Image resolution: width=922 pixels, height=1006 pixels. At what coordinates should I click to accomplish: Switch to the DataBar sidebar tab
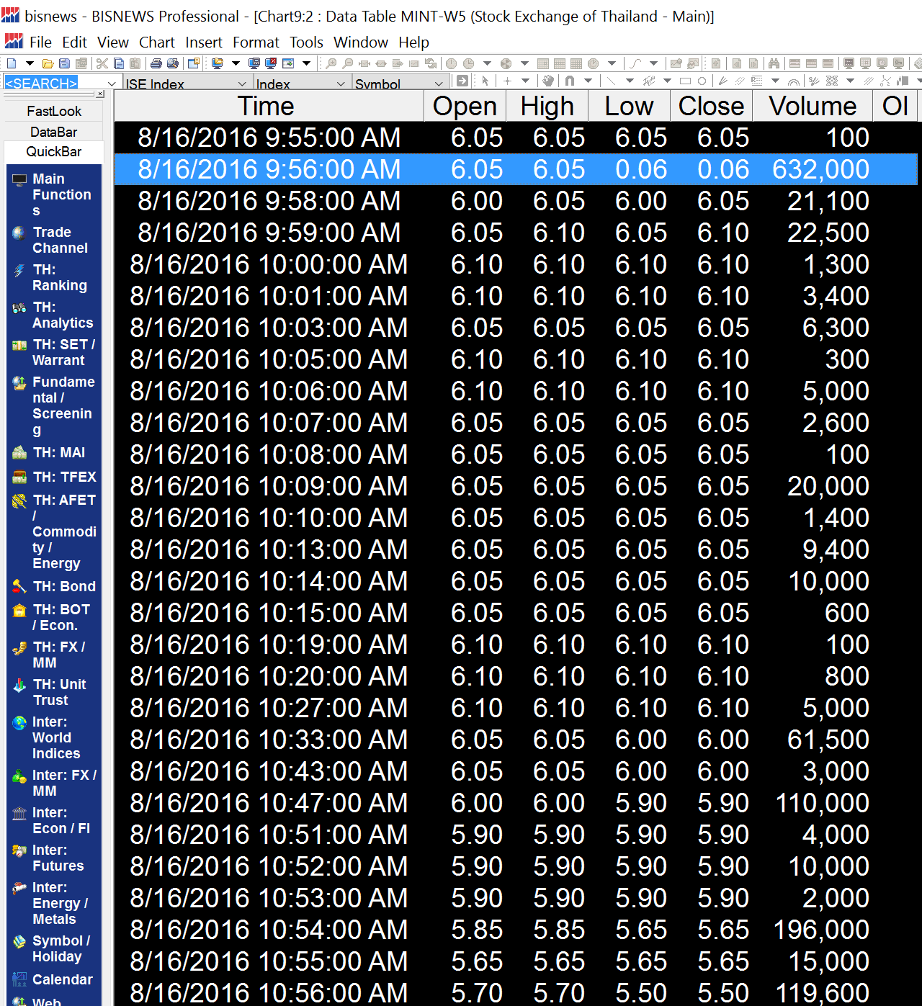[54, 132]
